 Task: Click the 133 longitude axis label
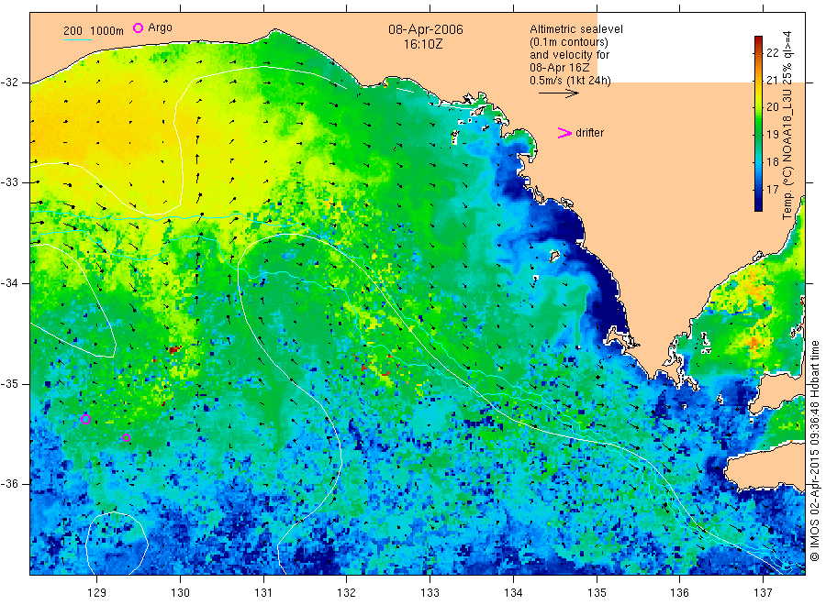(430, 593)
